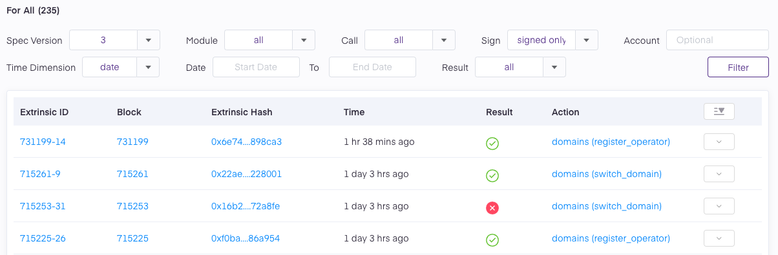Screen dimensions: 778x255
Task: Expand details for extrinsic 715225-26 row
Action: coord(719,238)
